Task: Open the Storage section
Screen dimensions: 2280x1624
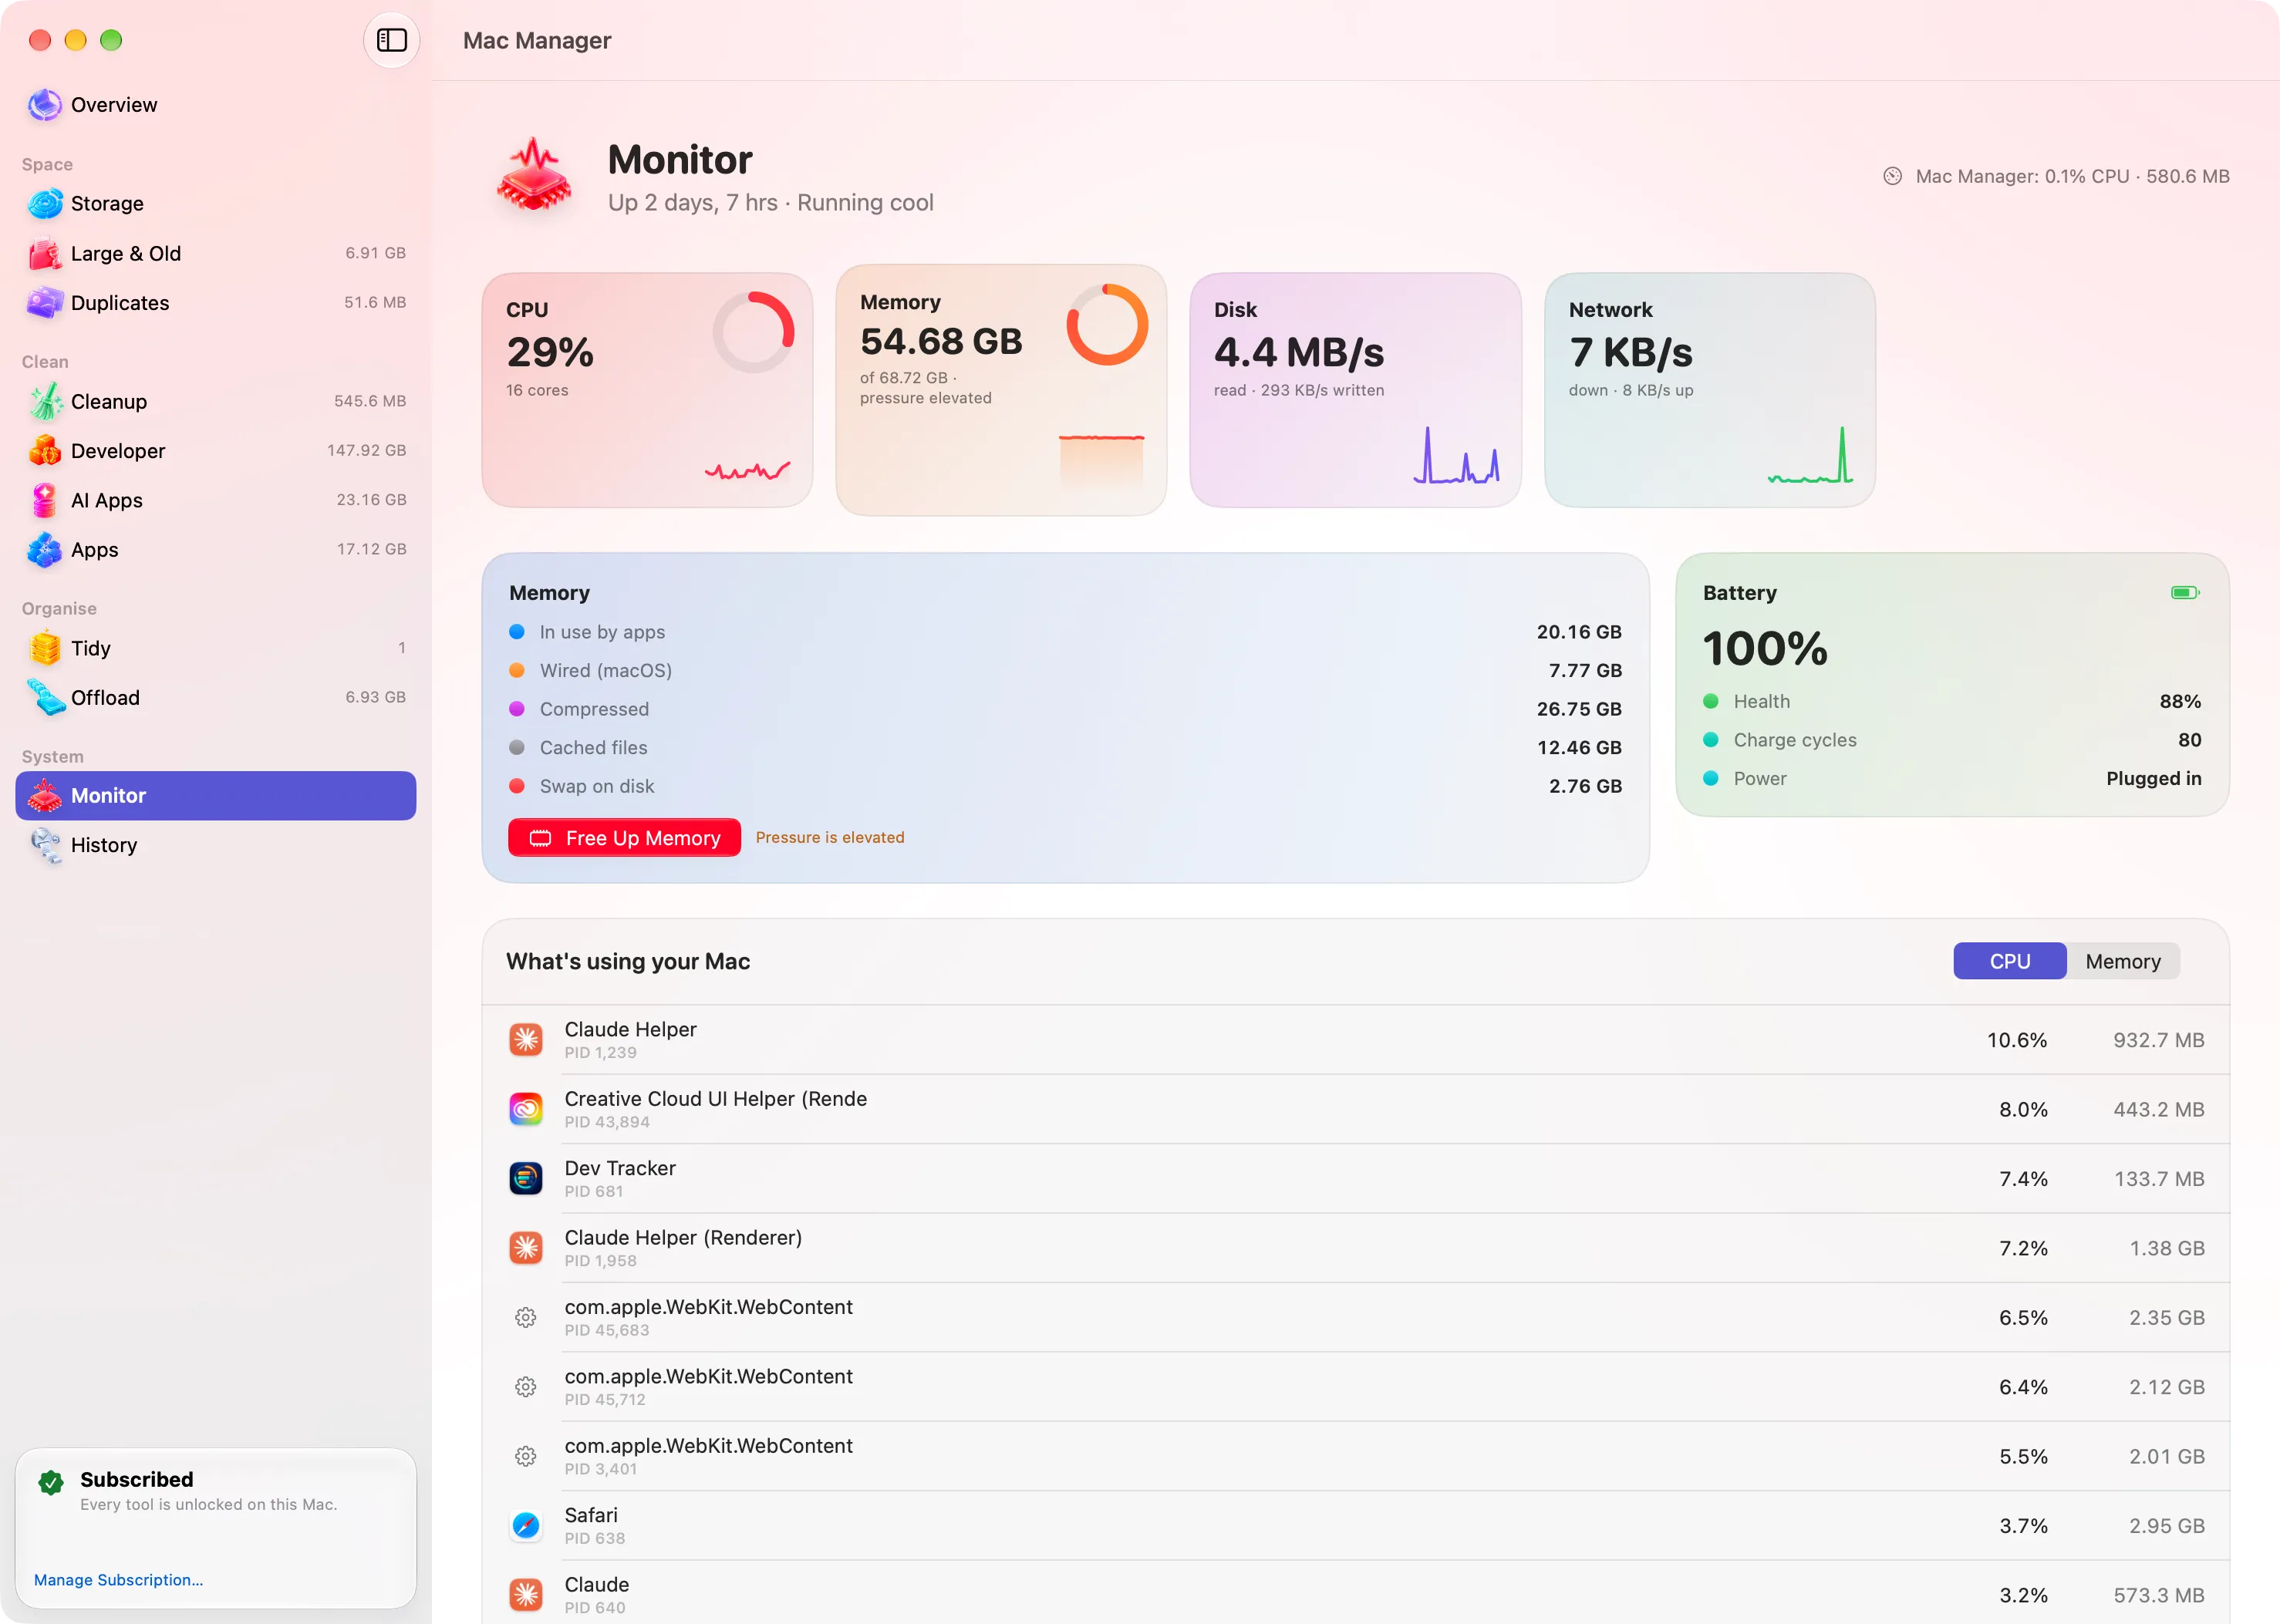Action: pyautogui.click(x=216, y=204)
